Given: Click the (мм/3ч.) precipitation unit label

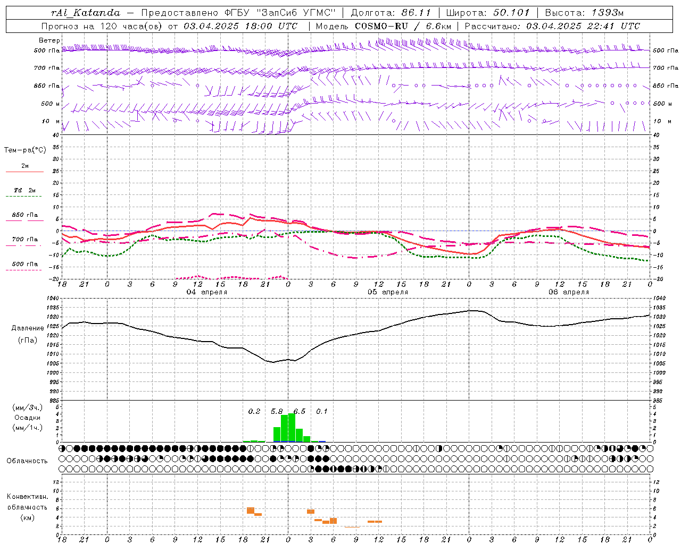Looking at the screenshot, I should (28, 407).
